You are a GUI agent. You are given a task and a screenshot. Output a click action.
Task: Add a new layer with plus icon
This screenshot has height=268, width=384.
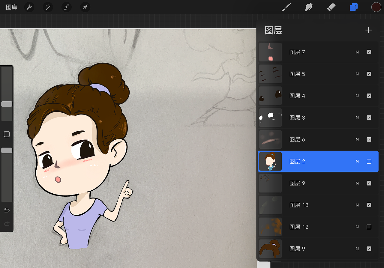click(368, 30)
